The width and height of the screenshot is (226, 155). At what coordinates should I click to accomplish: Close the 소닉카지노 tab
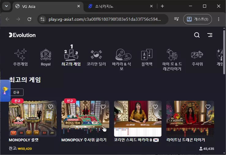tap(151, 6)
